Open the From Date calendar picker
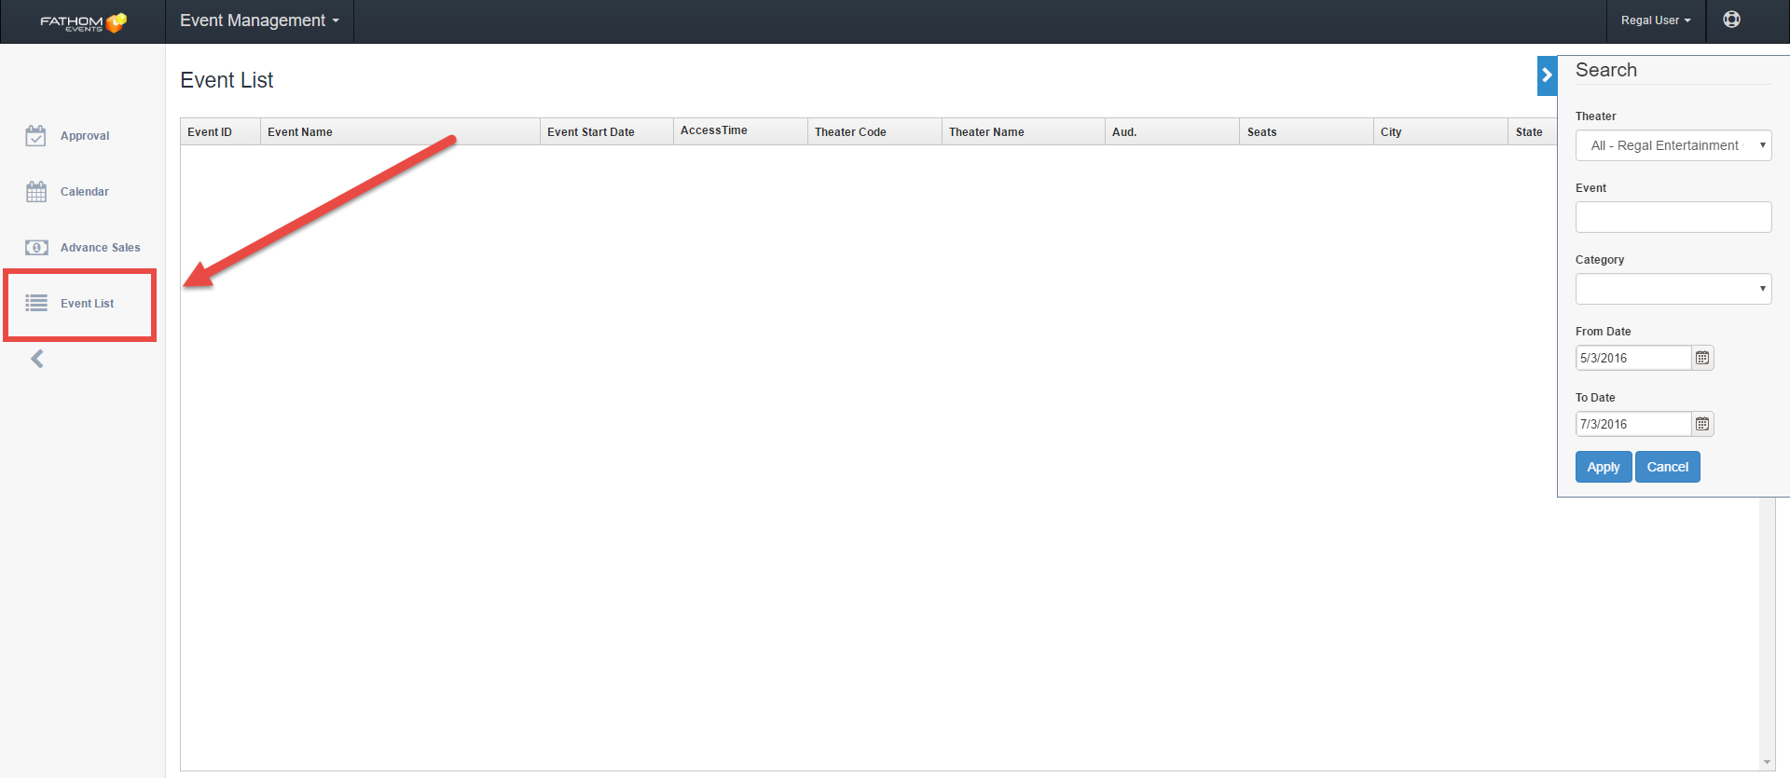This screenshot has height=778, width=1790. click(1702, 358)
